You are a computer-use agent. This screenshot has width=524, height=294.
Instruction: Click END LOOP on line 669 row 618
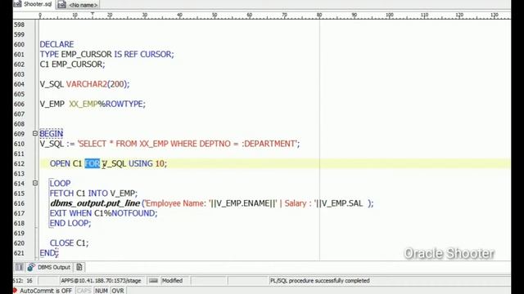click(x=70, y=223)
